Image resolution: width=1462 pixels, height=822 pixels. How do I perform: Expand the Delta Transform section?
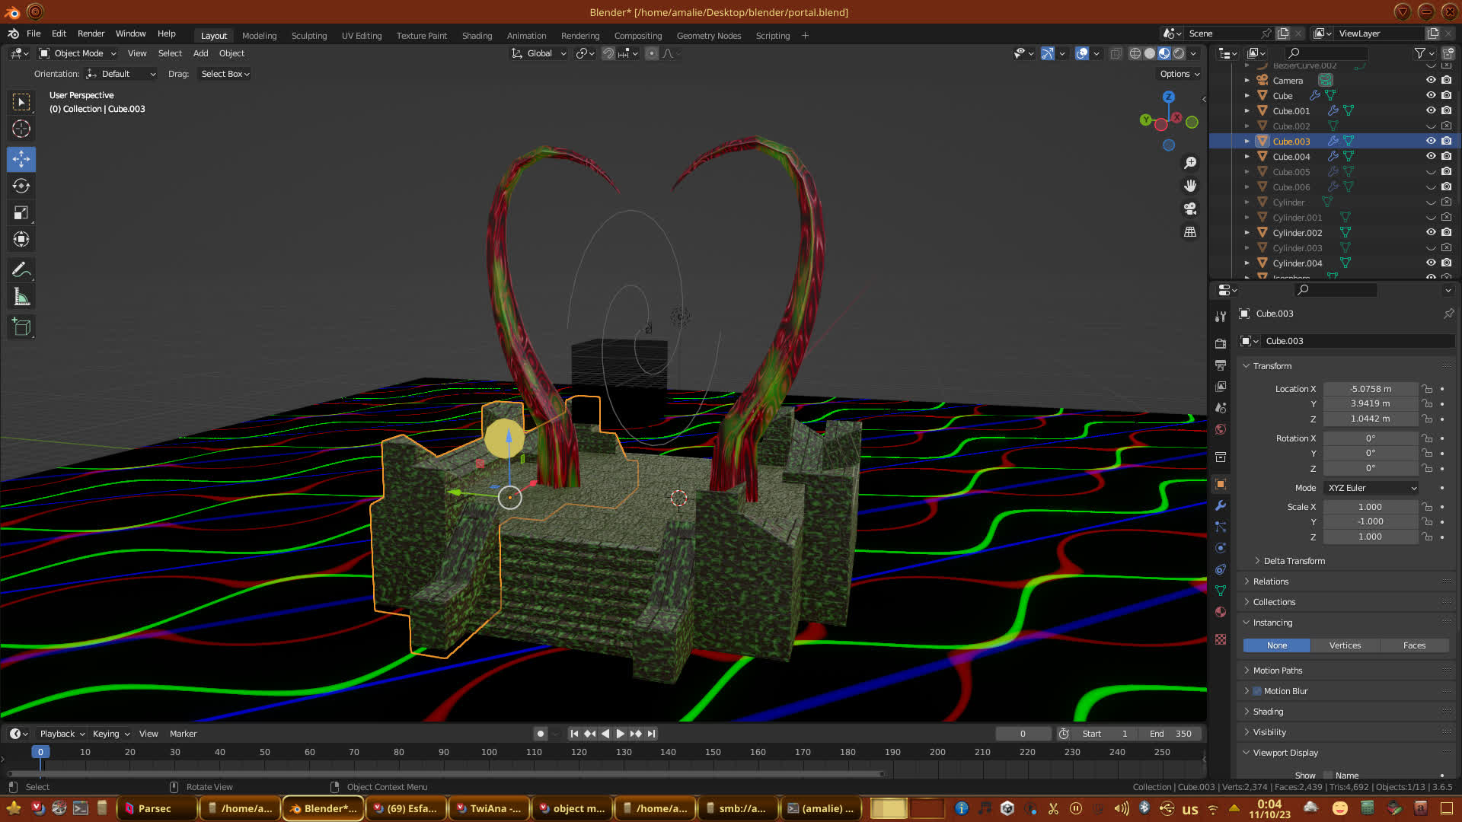click(x=1294, y=561)
